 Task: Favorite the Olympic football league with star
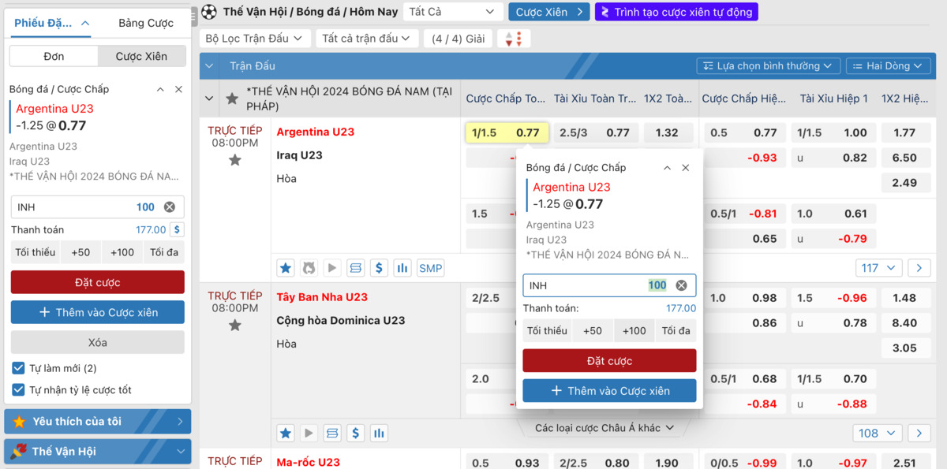point(232,99)
